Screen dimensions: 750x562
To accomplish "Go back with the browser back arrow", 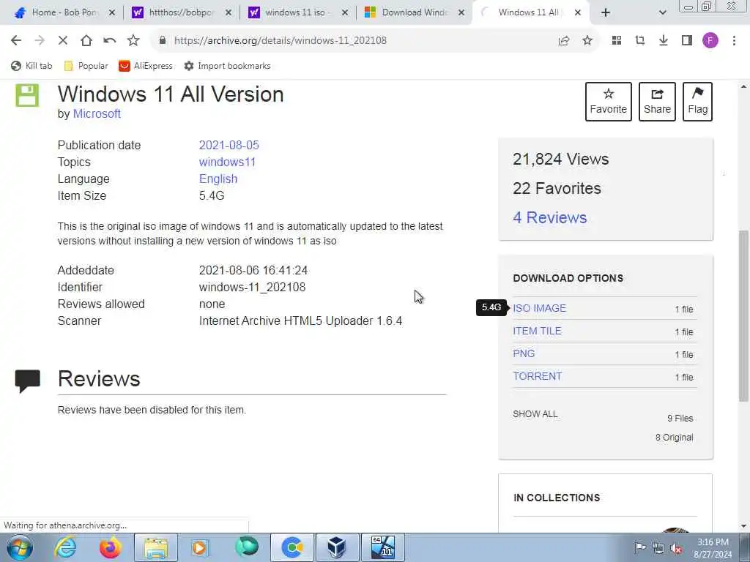I will tap(16, 41).
